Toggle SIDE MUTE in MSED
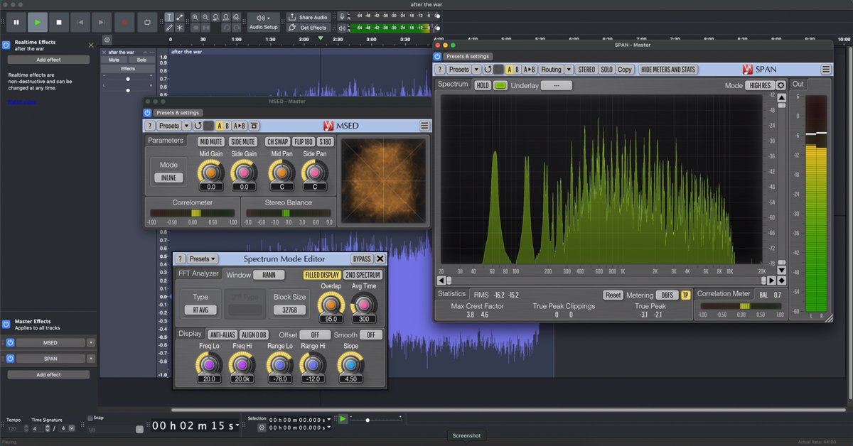 [243, 141]
